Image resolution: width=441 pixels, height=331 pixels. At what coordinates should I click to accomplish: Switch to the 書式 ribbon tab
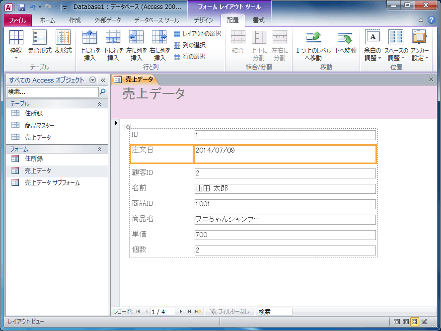tap(258, 20)
